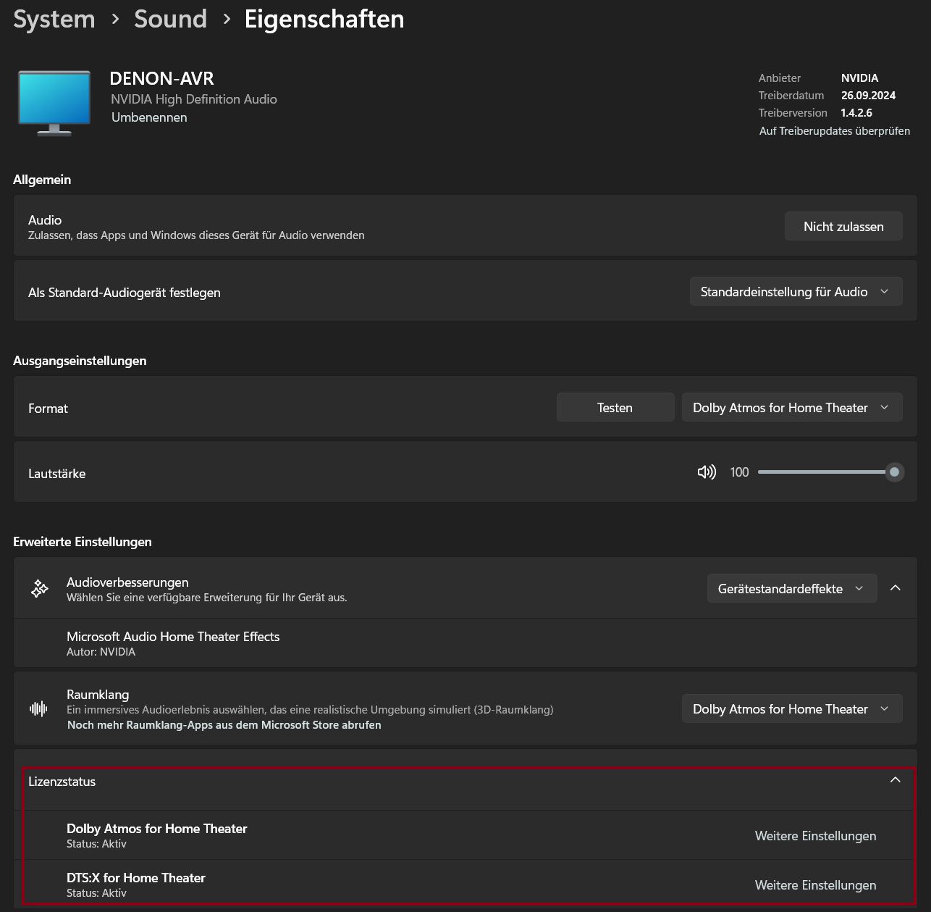Open Weitere Einstellungen for DTS:X
Image resolution: width=931 pixels, height=912 pixels.
pyautogui.click(x=815, y=885)
